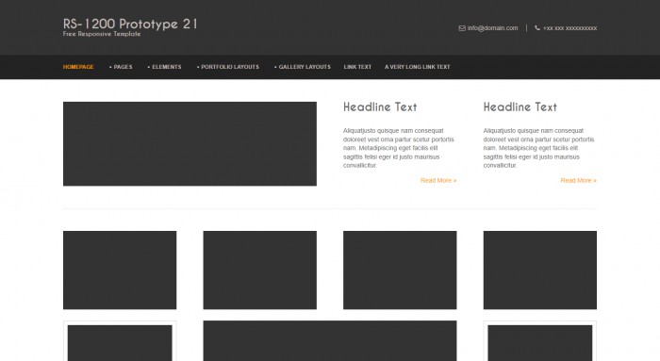
Task: Open the first thumbnail in the four-image row
Action: pyautogui.click(x=120, y=271)
